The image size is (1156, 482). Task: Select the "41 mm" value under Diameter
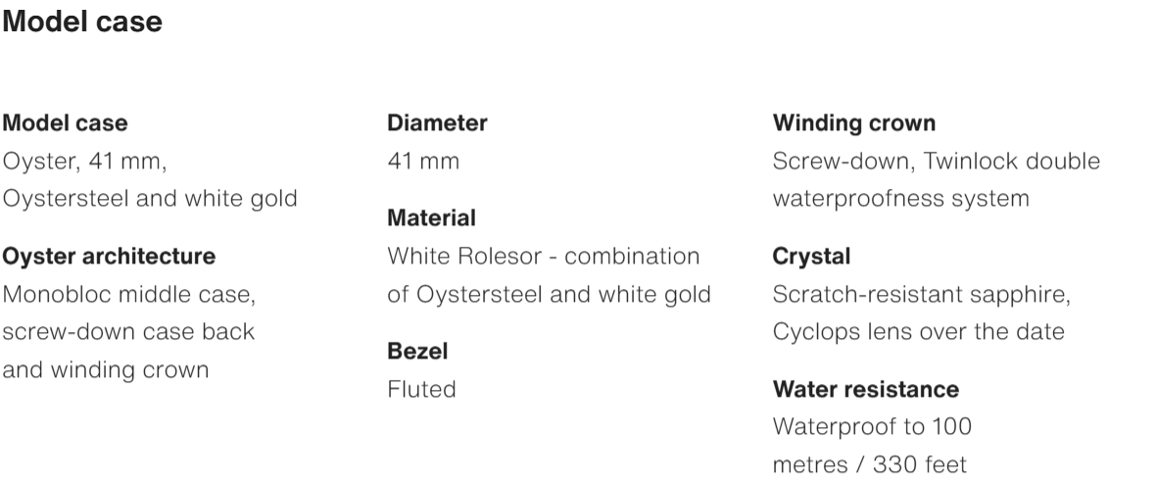tap(423, 161)
